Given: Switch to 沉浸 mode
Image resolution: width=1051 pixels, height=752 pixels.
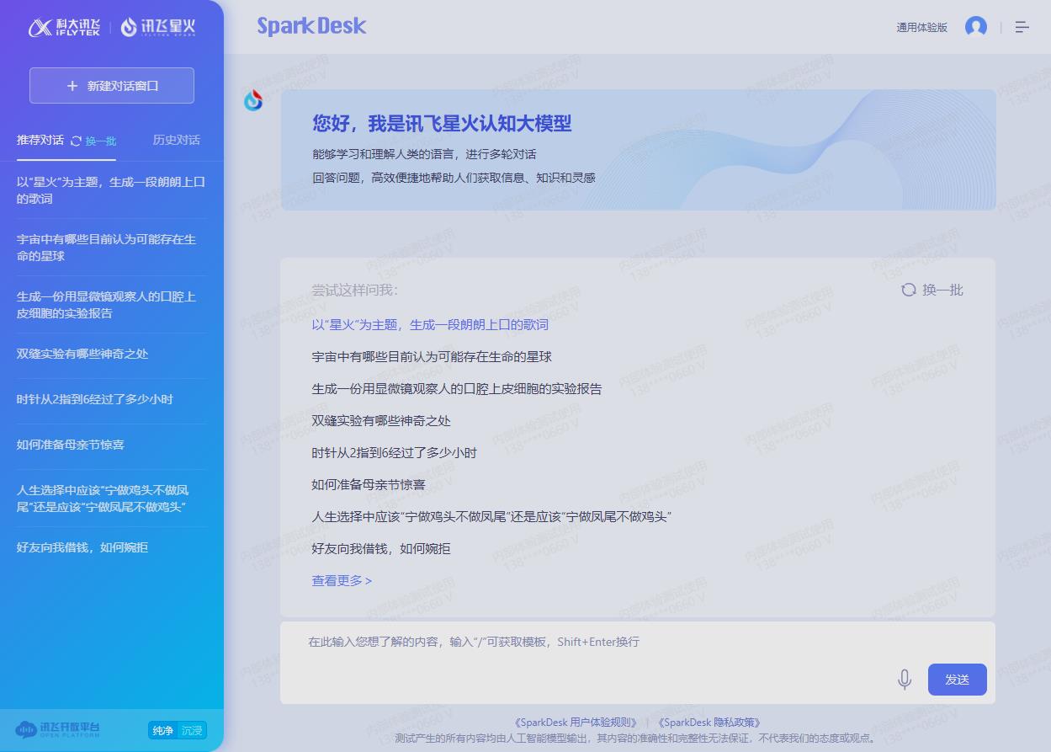Looking at the screenshot, I should pyautogui.click(x=192, y=730).
